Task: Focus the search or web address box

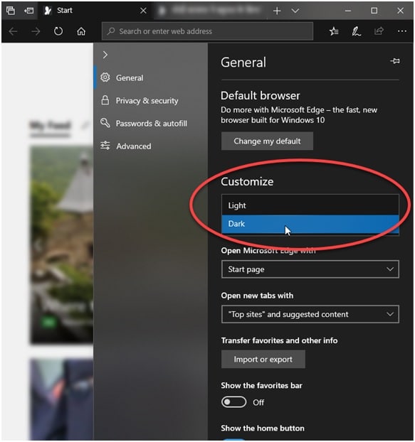Action: pos(207,31)
